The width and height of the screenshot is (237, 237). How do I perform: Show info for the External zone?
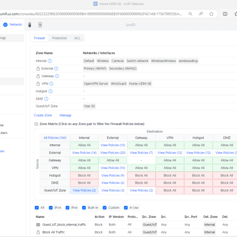[x=56, y=68]
